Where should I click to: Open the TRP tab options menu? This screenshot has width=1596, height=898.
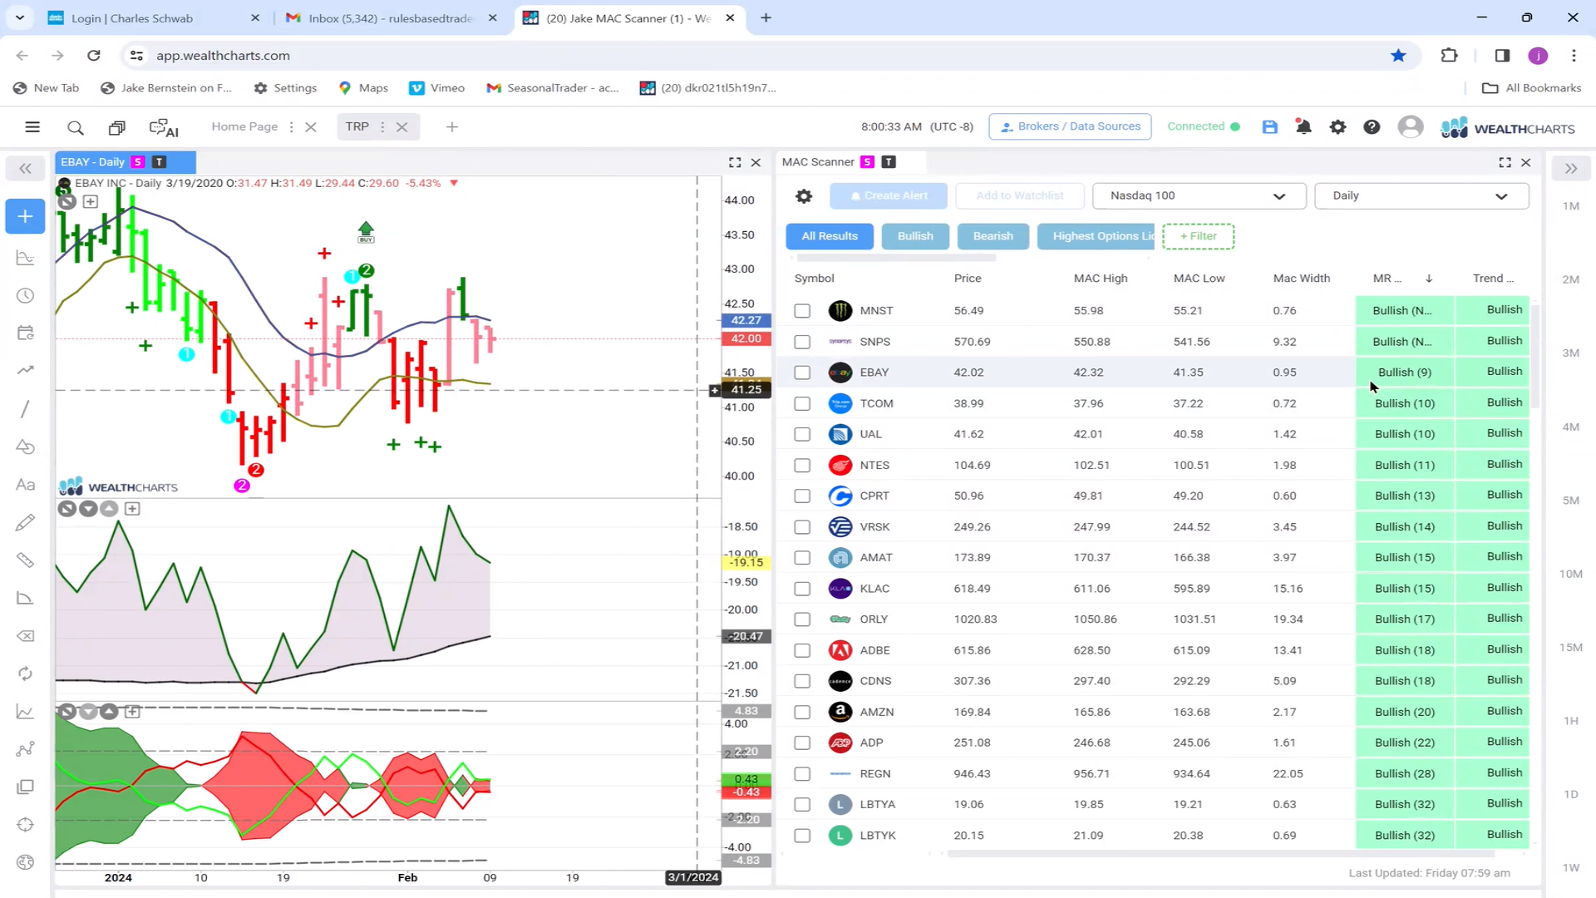(382, 127)
